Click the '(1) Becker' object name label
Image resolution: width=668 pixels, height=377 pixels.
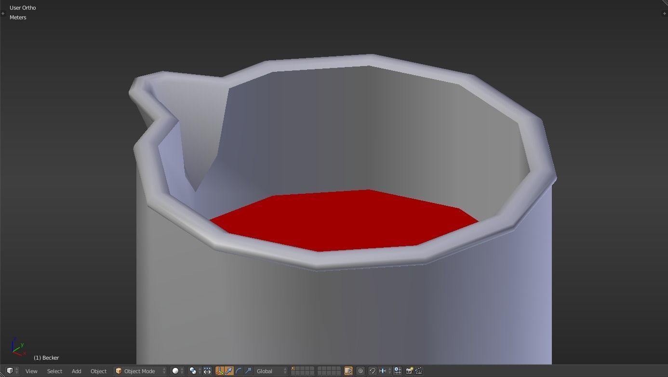point(46,358)
